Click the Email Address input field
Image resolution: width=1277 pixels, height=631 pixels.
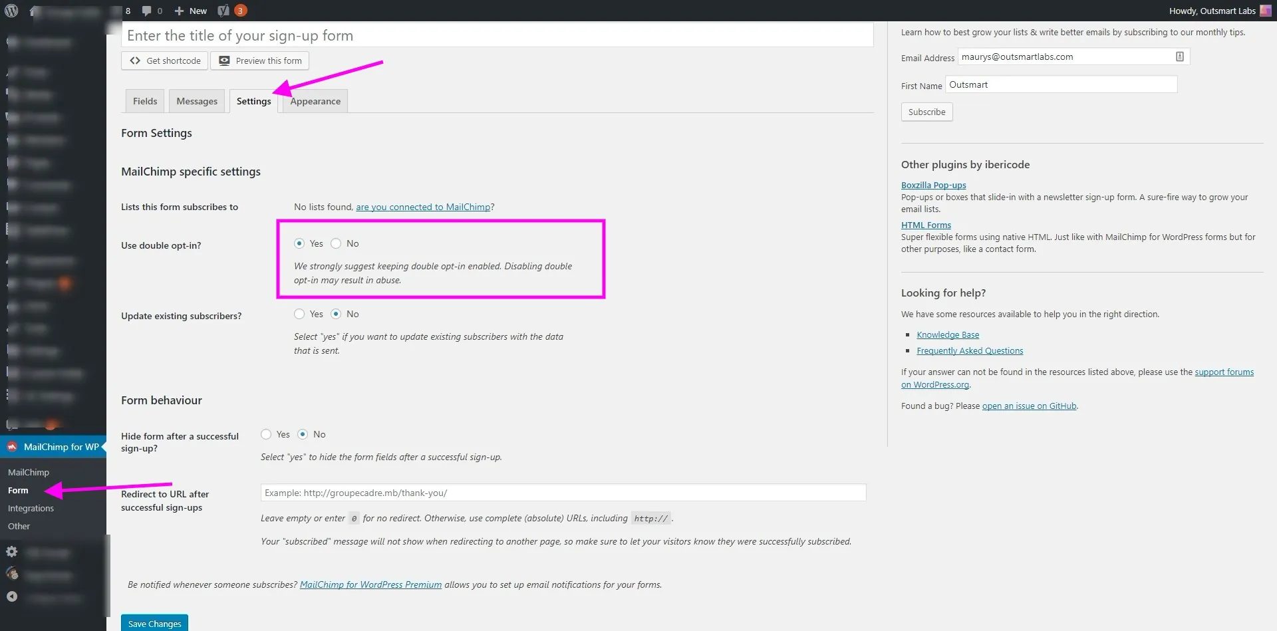(x=1073, y=57)
